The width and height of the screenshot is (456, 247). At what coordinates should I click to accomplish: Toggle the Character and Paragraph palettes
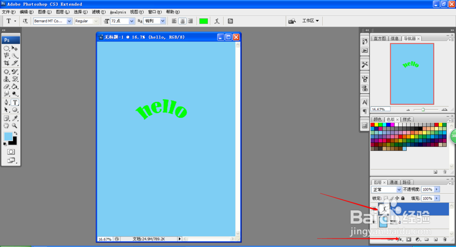point(230,21)
